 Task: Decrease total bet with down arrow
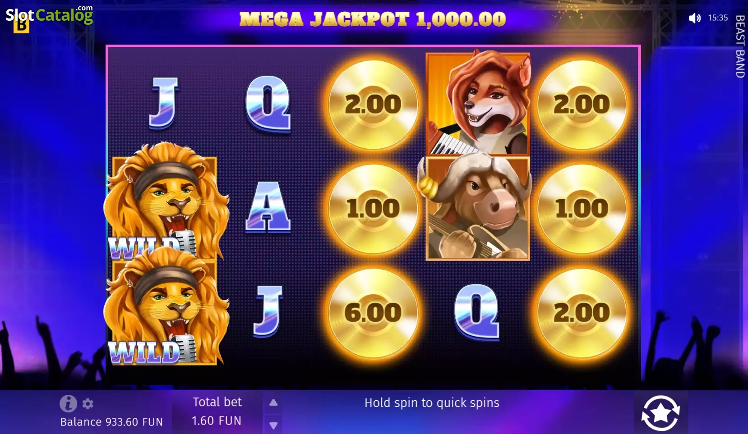273,425
